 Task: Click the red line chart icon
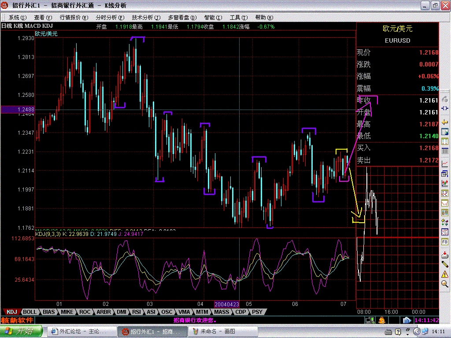(445, 164)
